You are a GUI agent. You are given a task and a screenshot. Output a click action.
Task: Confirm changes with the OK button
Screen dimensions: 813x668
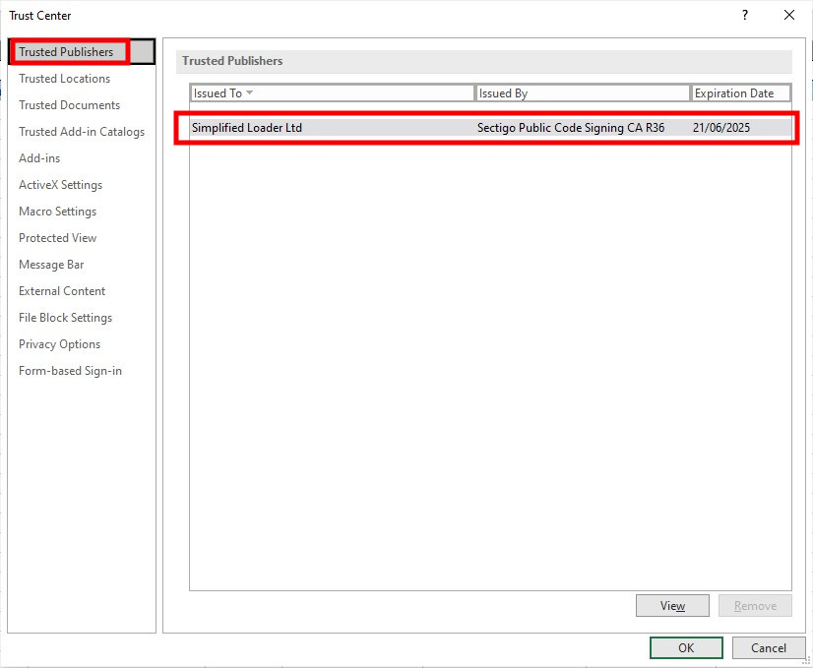tap(685, 647)
